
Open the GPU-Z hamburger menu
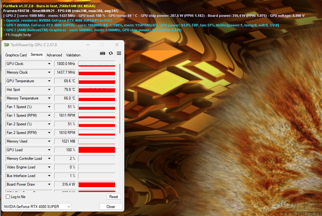pyautogui.click(x=119, y=53)
